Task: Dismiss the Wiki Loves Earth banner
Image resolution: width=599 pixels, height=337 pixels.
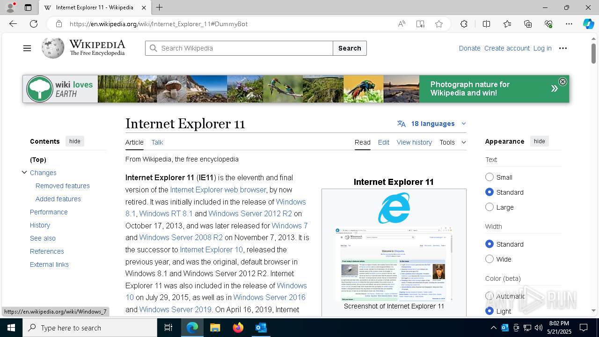Action: pos(562,81)
